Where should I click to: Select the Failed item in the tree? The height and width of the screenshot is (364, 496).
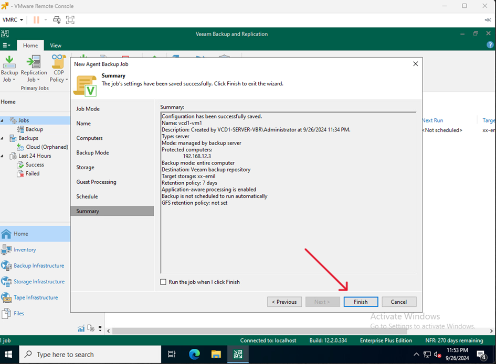click(x=32, y=173)
